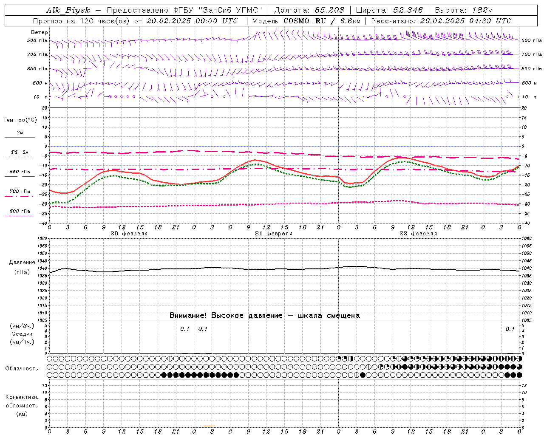Click the red solid 2м legend line sample
Image resolution: width=544 pixels, height=435 pixels.
point(20,138)
